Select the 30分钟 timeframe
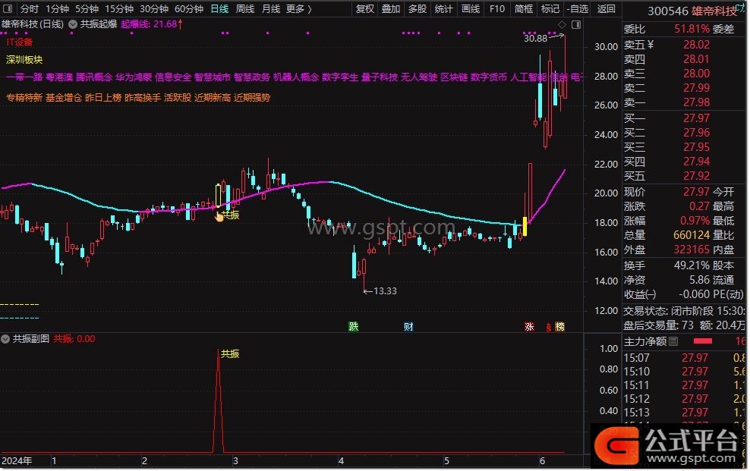 154,8
